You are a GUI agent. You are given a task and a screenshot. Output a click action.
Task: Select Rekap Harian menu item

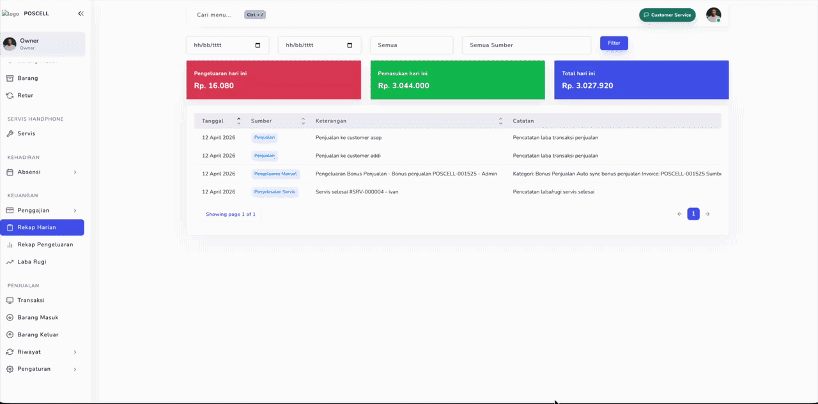click(42, 228)
